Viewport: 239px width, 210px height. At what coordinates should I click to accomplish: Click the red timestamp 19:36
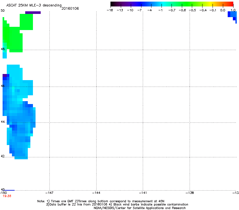coord(7,196)
